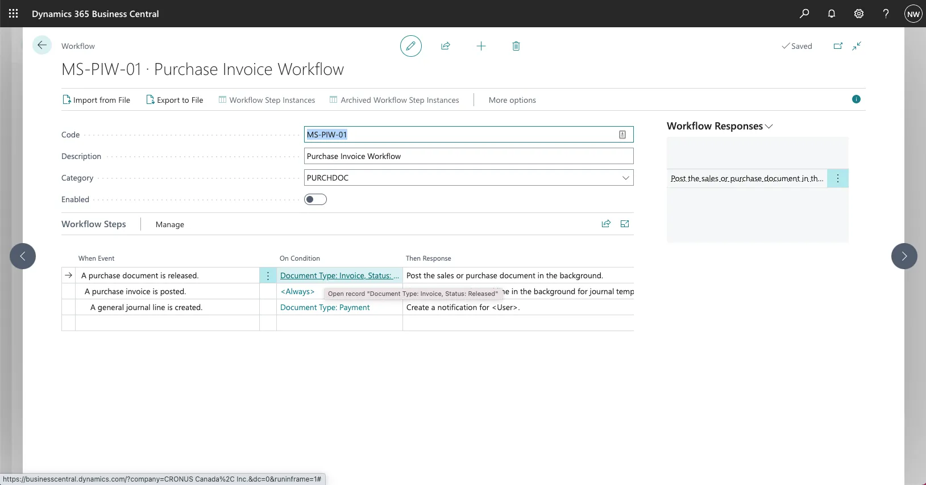The height and width of the screenshot is (485, 926).
Task: Toggle the Enabled switch
Action: point(315,199)
